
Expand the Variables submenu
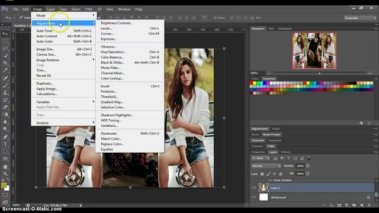pyautogui.click(x=63, y=102)
